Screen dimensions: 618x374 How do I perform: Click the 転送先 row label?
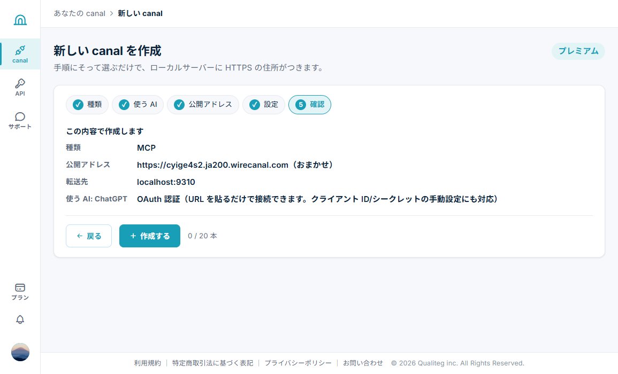[77, 182]
